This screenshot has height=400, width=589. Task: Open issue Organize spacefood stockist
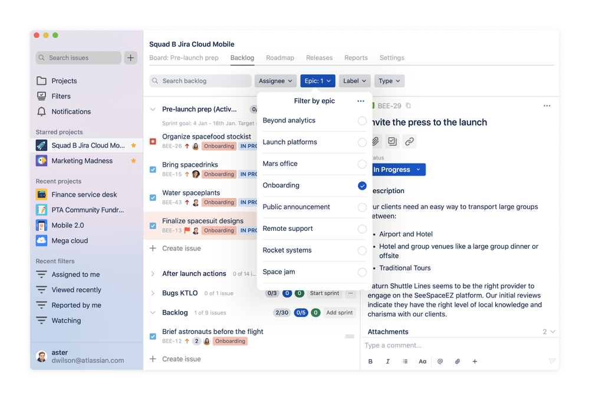pos(206,137)
